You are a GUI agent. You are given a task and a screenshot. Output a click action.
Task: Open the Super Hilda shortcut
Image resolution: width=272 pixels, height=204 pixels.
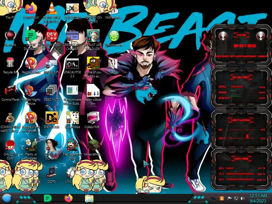pyautogui.click(x=72, y=120)
